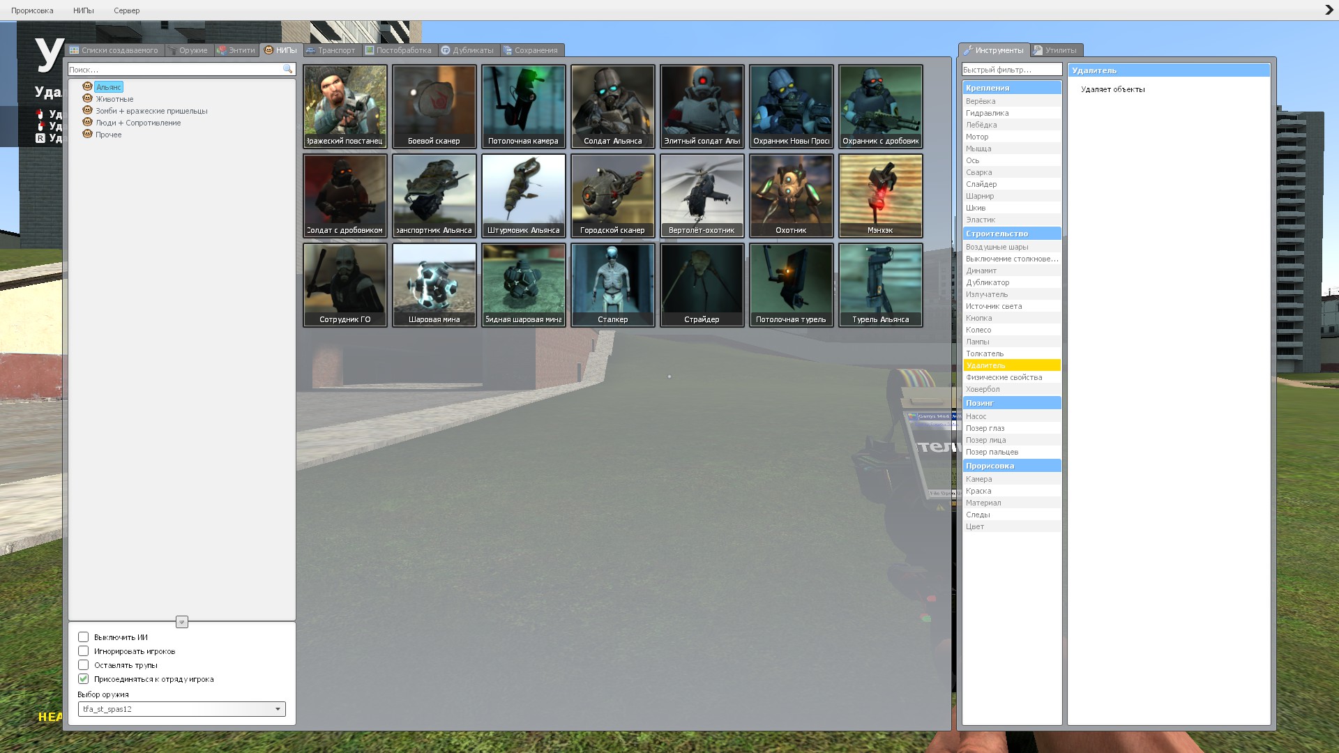This screenshot has height=753, width=1339.
Task: Spawn the Мэнхэк NPC
Action: pos(880,196)
